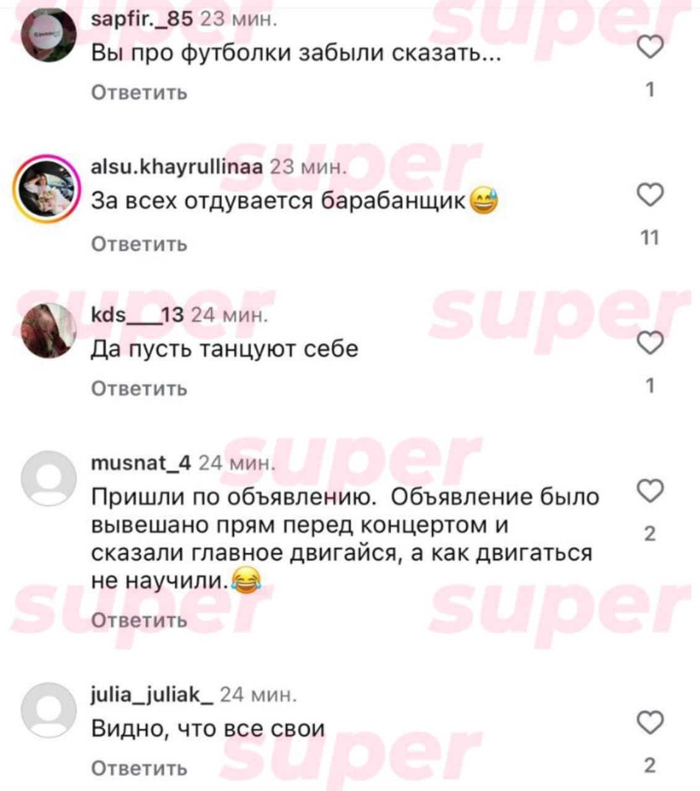Reply to musnat_4 via Ответить

pyautogui.click(x=139, y=620)
